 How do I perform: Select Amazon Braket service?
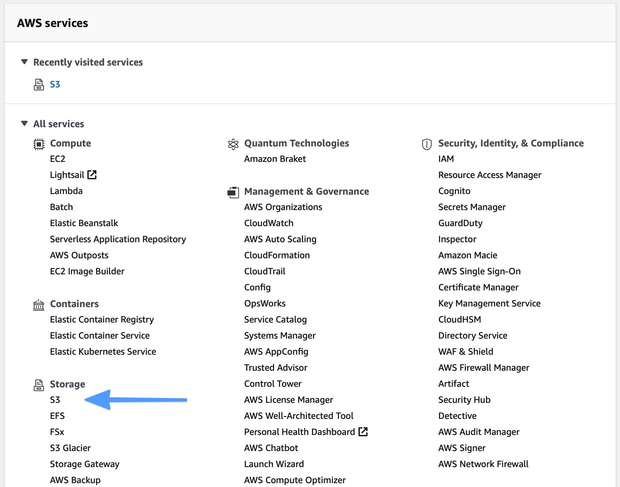275,159
